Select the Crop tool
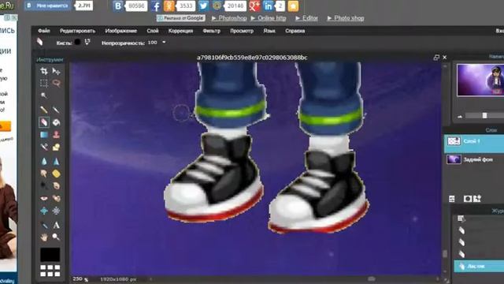Screen dimensions: 504x284 pos(44,71)
